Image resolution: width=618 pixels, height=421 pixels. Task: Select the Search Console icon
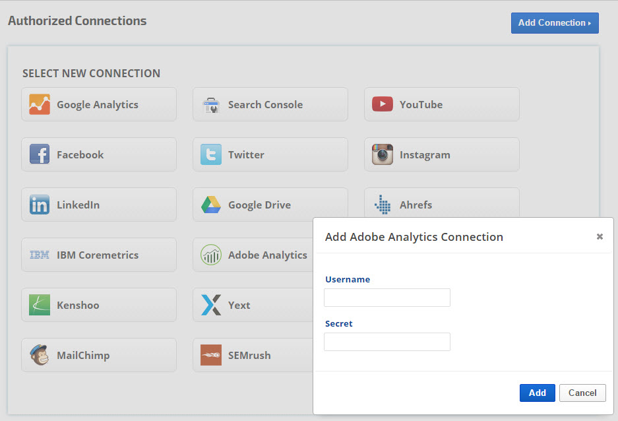pyautogui.click(x=211, y=104)
